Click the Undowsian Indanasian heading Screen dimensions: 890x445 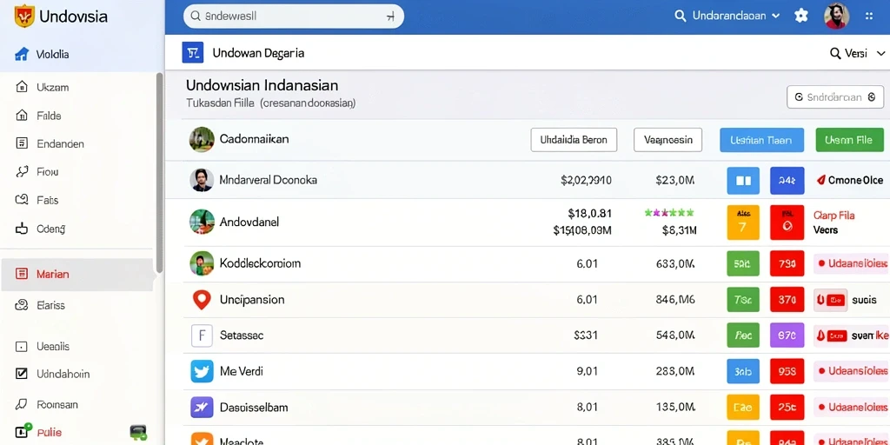pos(262,86)
